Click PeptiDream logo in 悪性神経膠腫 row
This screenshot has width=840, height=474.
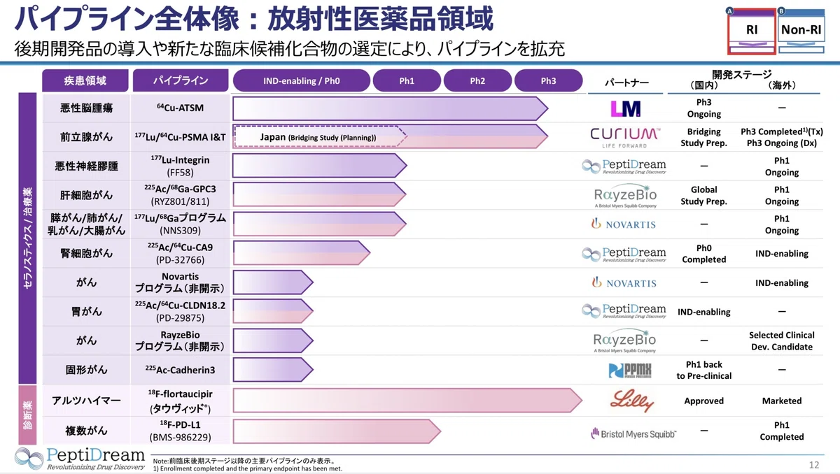pos(624,166)
